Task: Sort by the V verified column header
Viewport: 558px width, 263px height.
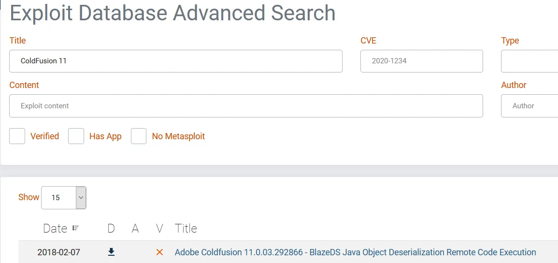Action: (x=160, y=228)
